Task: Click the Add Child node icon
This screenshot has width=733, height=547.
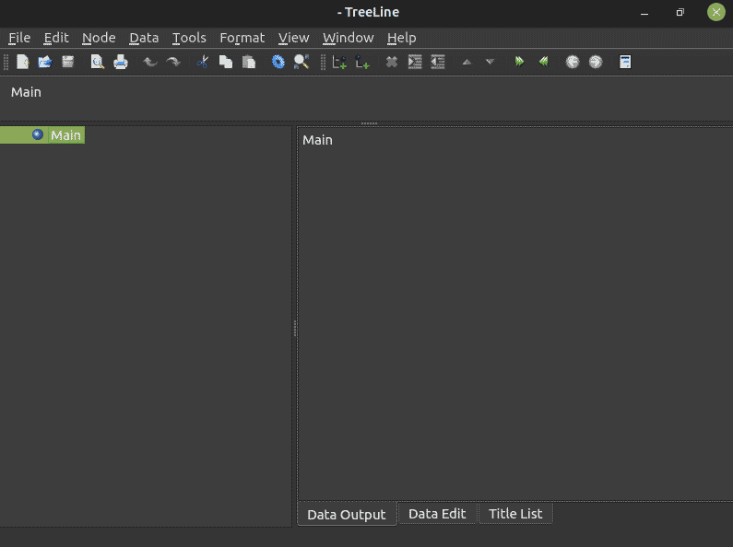Action: tap(339, 62)
